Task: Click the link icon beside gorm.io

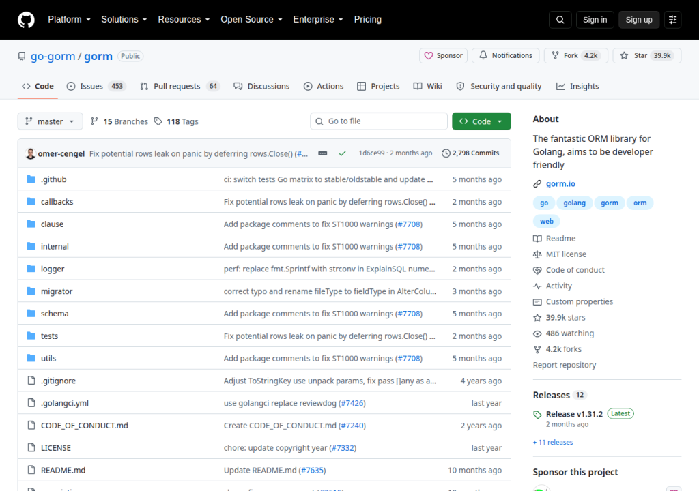Action: click(537, 184)
